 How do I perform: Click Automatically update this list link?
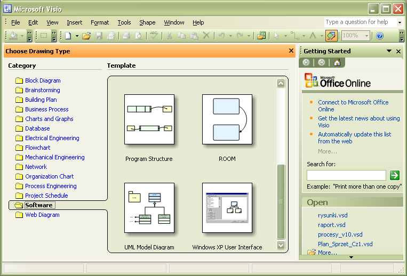click(x=355, y=138)
